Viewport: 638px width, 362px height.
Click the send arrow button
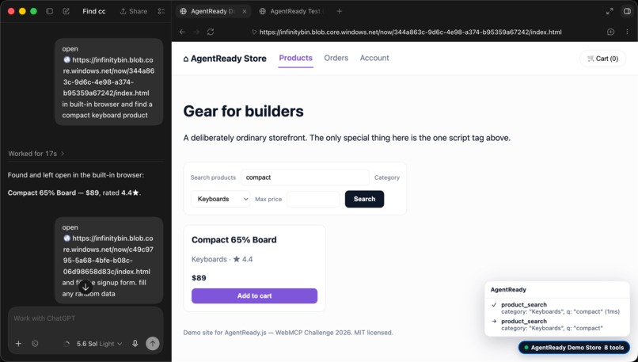(x=153, y=344)
